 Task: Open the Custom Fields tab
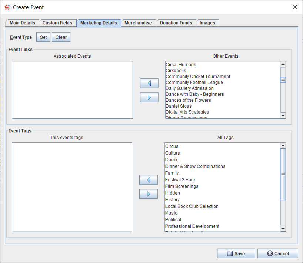(57, 23)
